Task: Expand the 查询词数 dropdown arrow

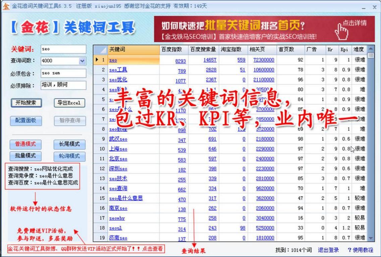Action: pyautogui.click(x=83, y=61)
